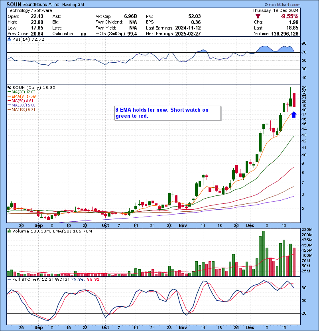Click the Chg value -1.99
The width and height of the screenshot is (319, 331).
pos(293,22)
